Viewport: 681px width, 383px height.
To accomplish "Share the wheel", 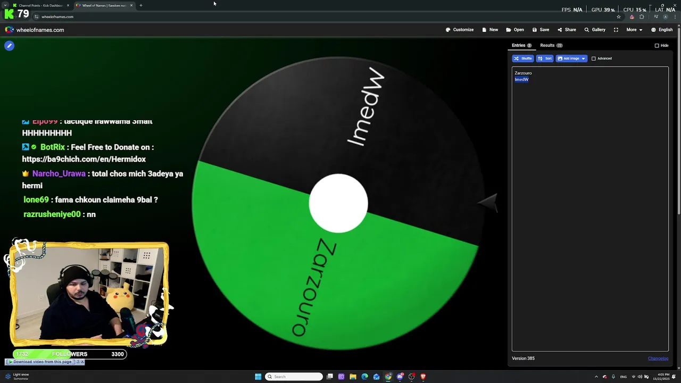I will point(567,30).
